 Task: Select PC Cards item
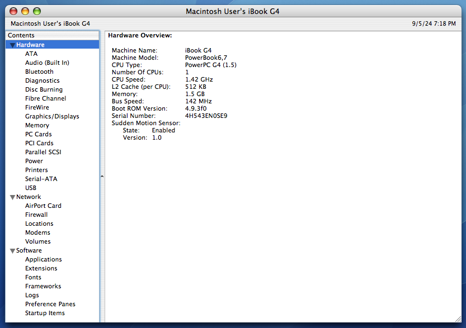tap(39, 134)
